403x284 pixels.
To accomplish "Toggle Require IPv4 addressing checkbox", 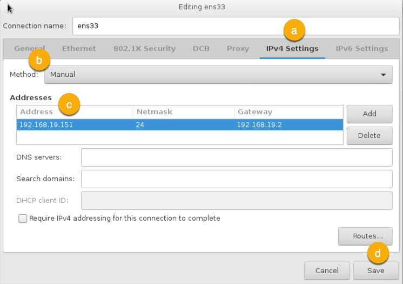I will [23, 219].
